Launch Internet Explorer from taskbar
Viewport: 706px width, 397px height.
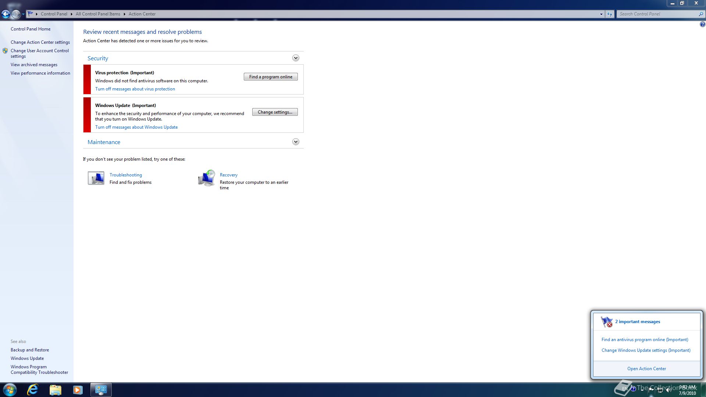click(x=33, y=390)
